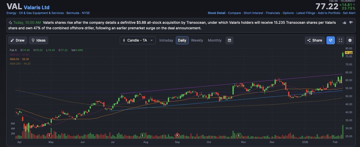
Task: Click the November earnings E marker
Action: tap(239, 136)
